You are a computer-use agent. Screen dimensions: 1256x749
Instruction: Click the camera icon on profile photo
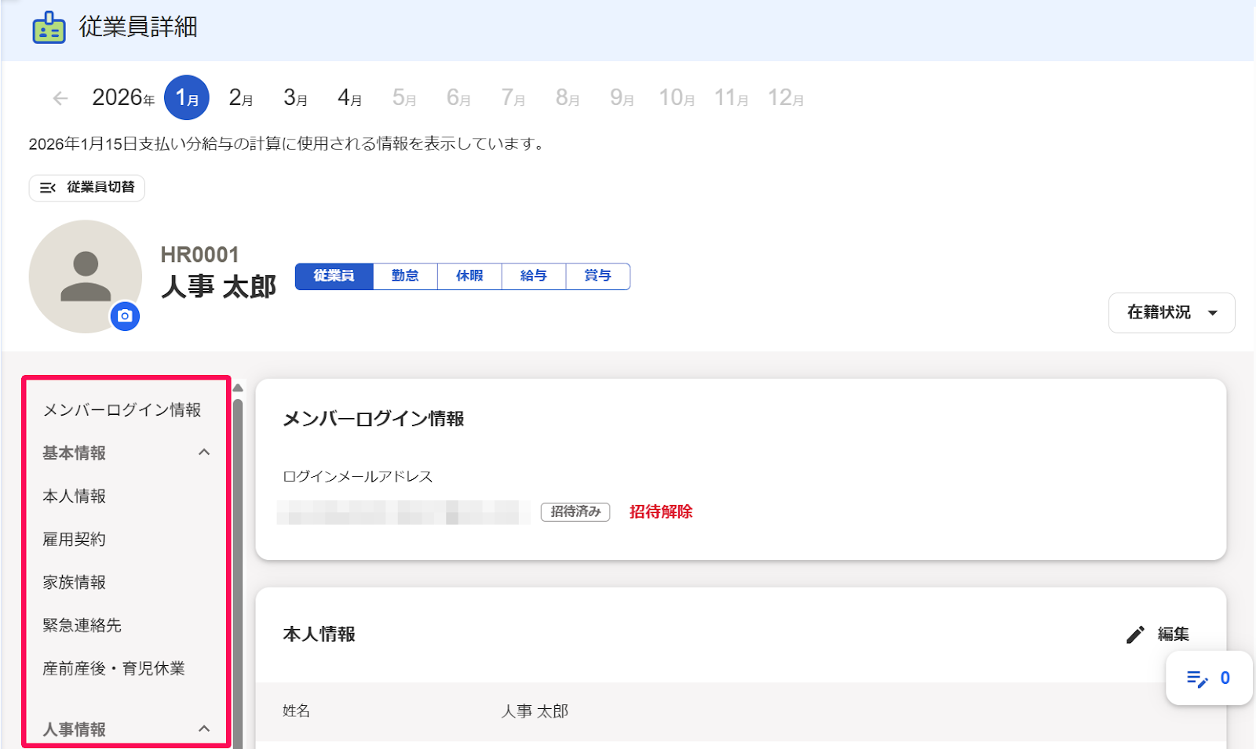pyautogui.click(x=125, y=316)
